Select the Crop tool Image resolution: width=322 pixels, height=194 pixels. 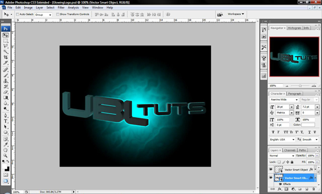click(5, 57)
